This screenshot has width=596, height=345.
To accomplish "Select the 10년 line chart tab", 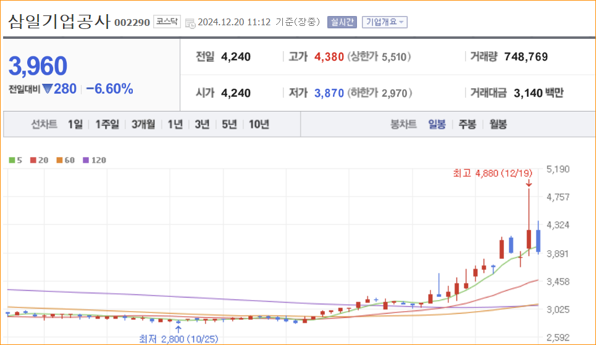I will point(259,124).
